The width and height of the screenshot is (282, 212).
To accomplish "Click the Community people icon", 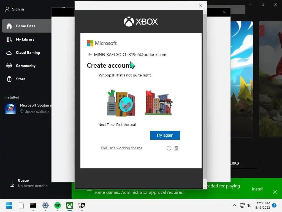I will [9, 66].
